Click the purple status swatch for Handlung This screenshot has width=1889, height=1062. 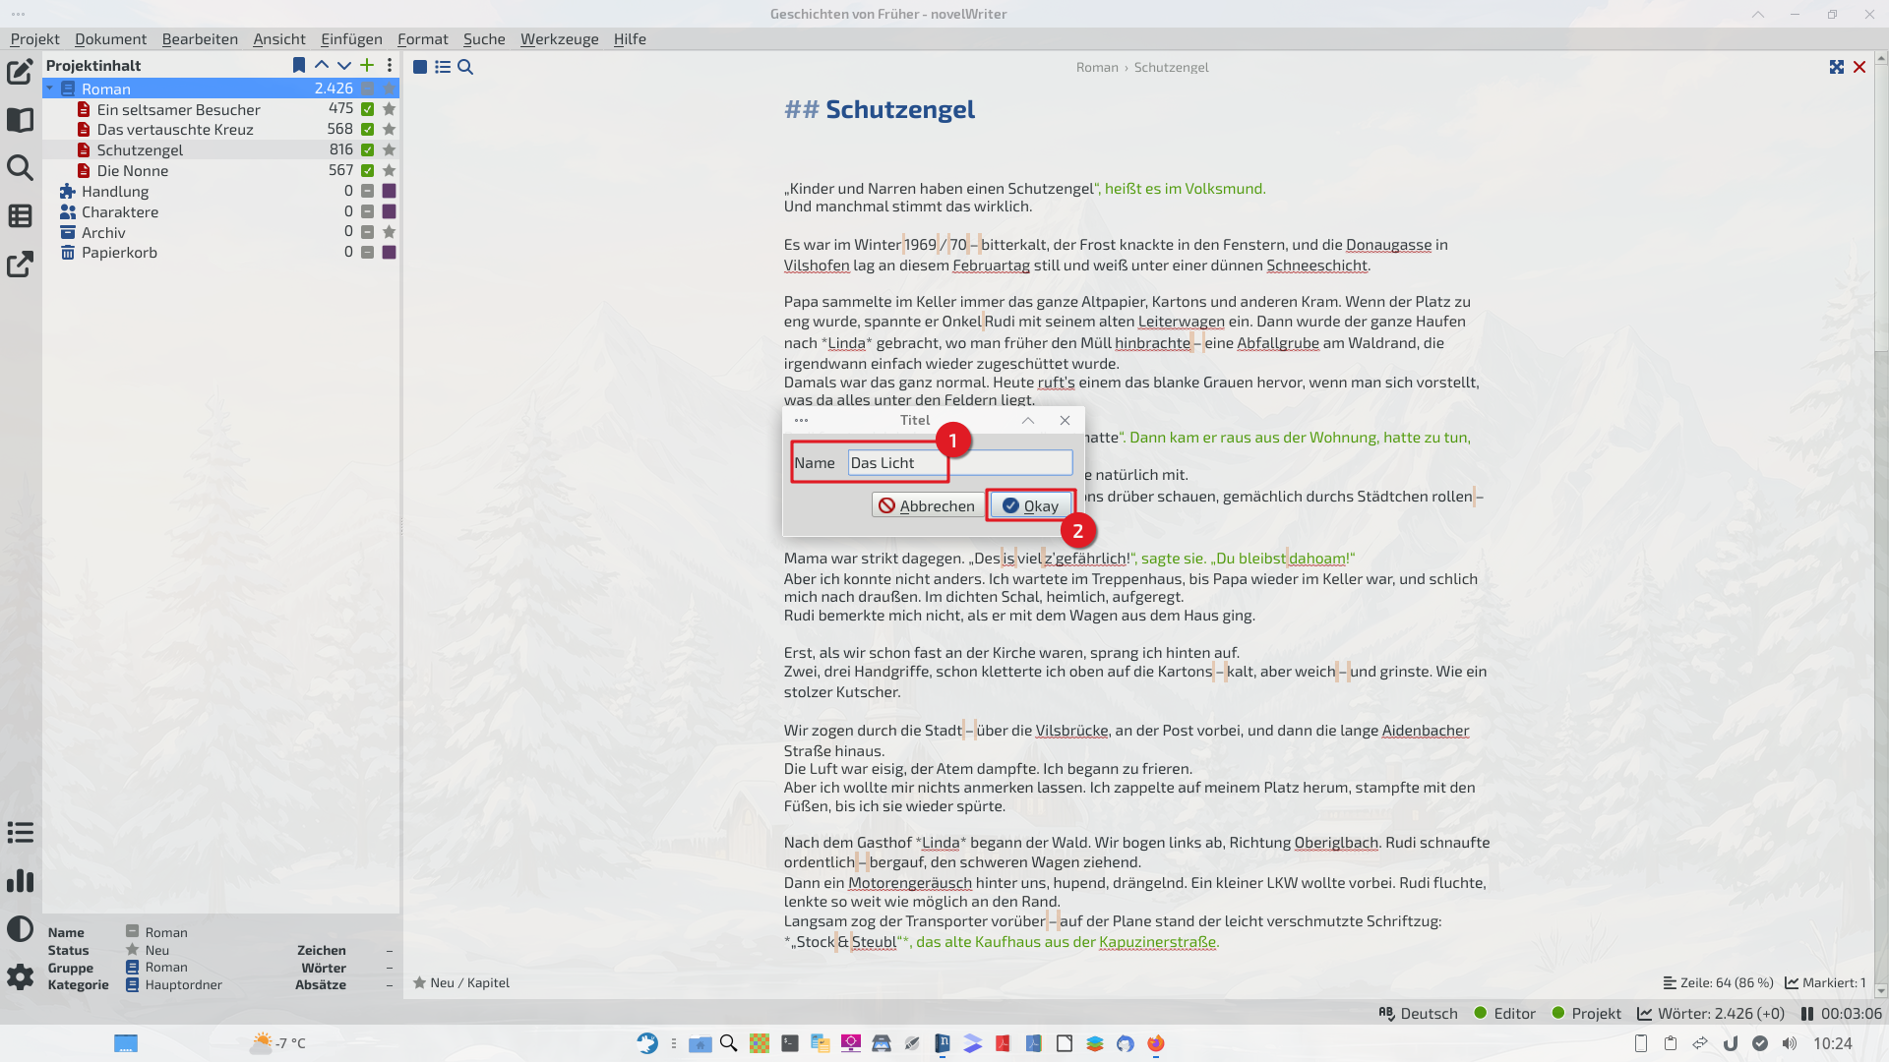coord(389,192)
